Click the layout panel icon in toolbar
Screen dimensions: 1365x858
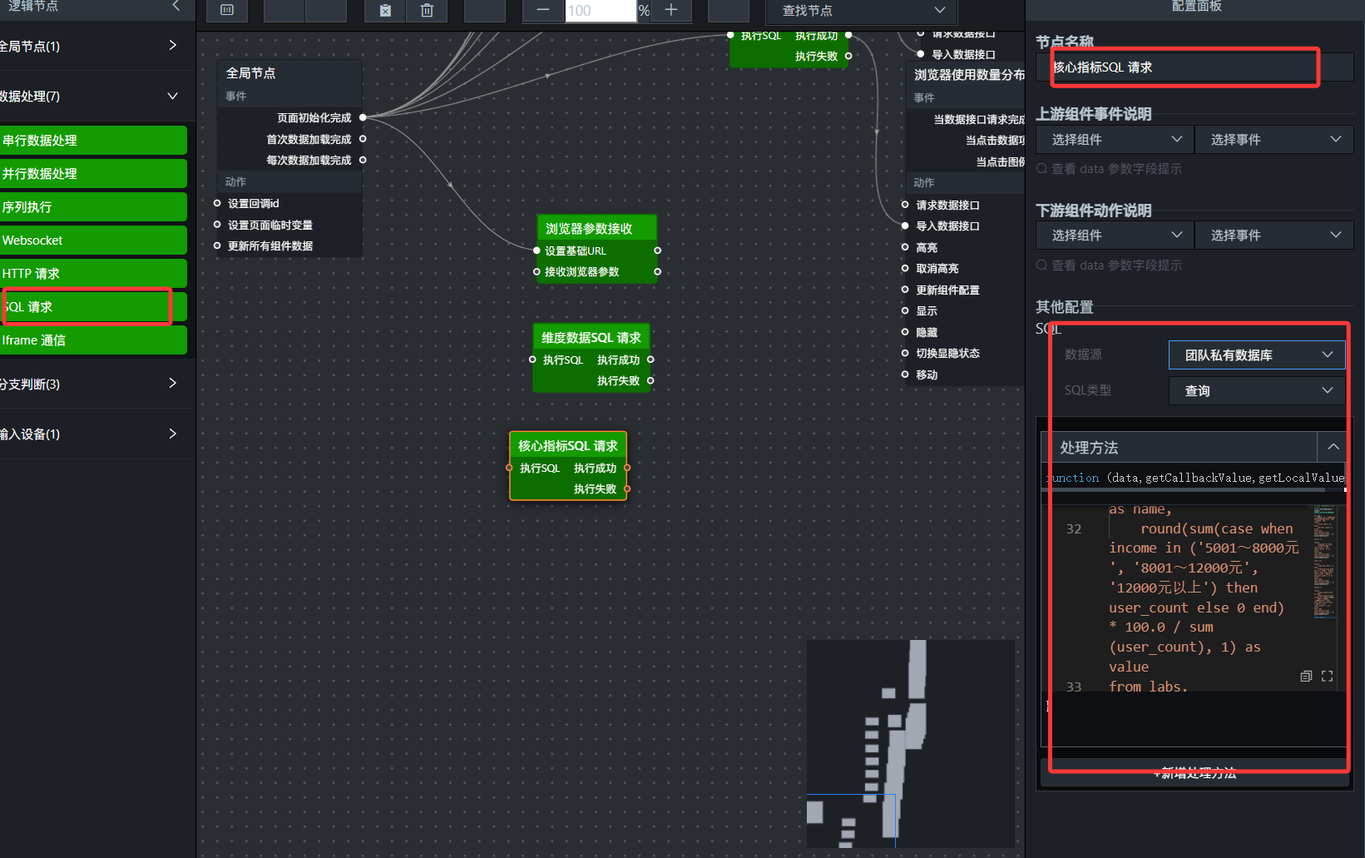click(x=227, y=10)
